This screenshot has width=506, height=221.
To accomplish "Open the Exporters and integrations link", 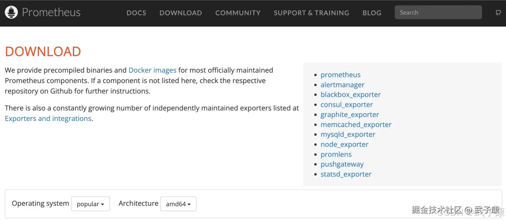I will (x=48, y=118).
